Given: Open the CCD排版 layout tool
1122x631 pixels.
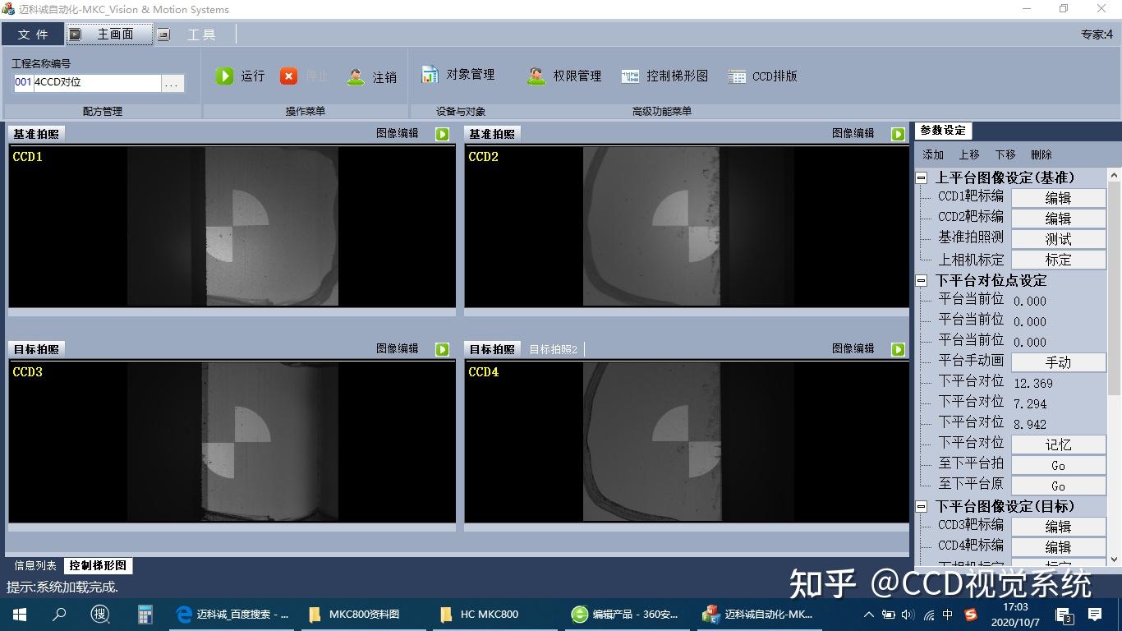Looking at the screenshot, I should (x=763, y=76).
